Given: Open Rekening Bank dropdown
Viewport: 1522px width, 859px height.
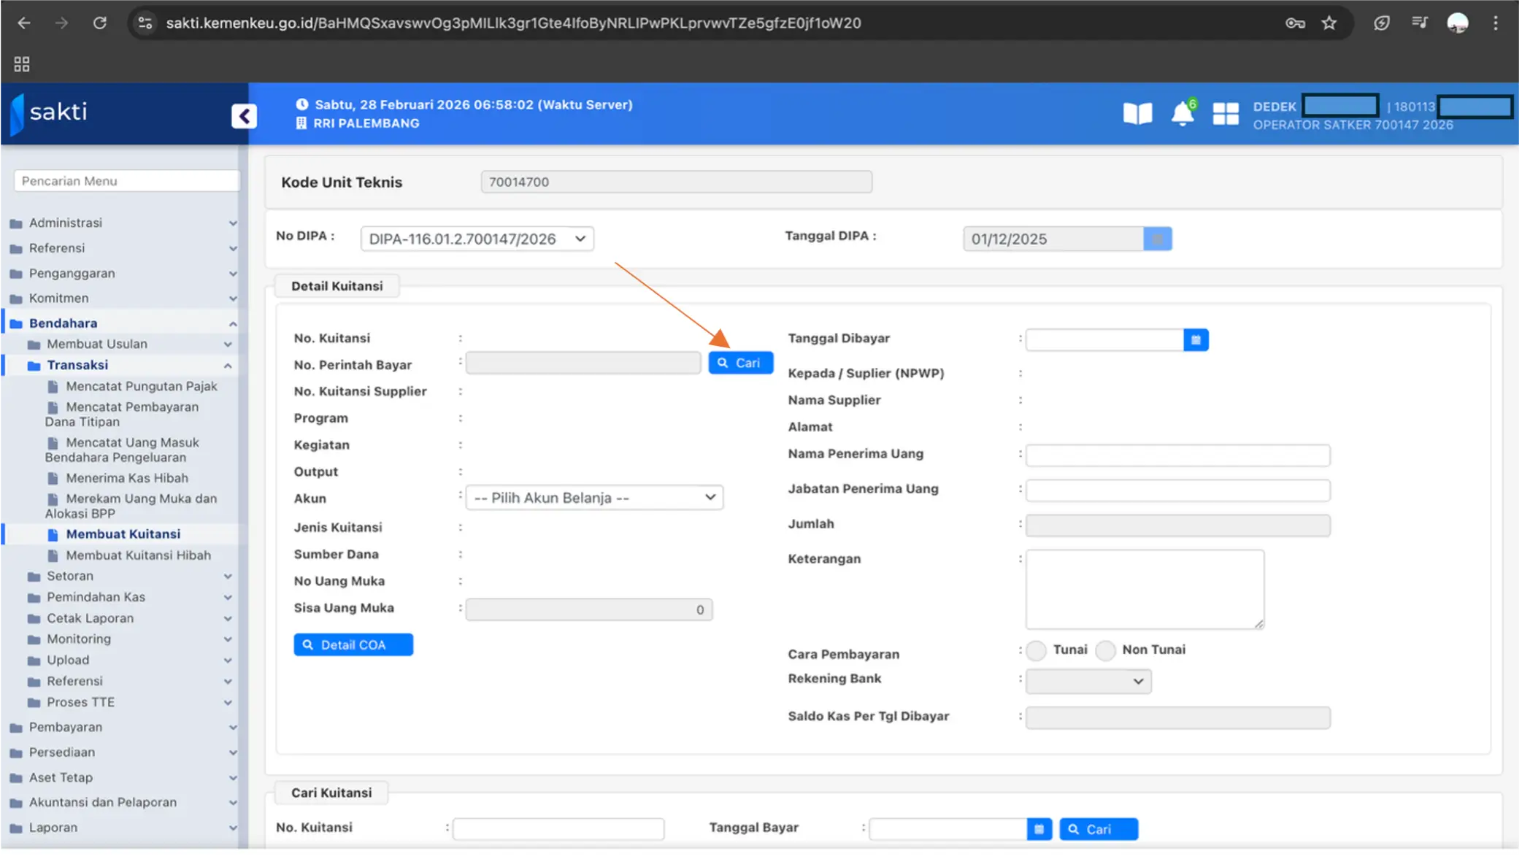Looking at the screenshot, I should 1088,681.
